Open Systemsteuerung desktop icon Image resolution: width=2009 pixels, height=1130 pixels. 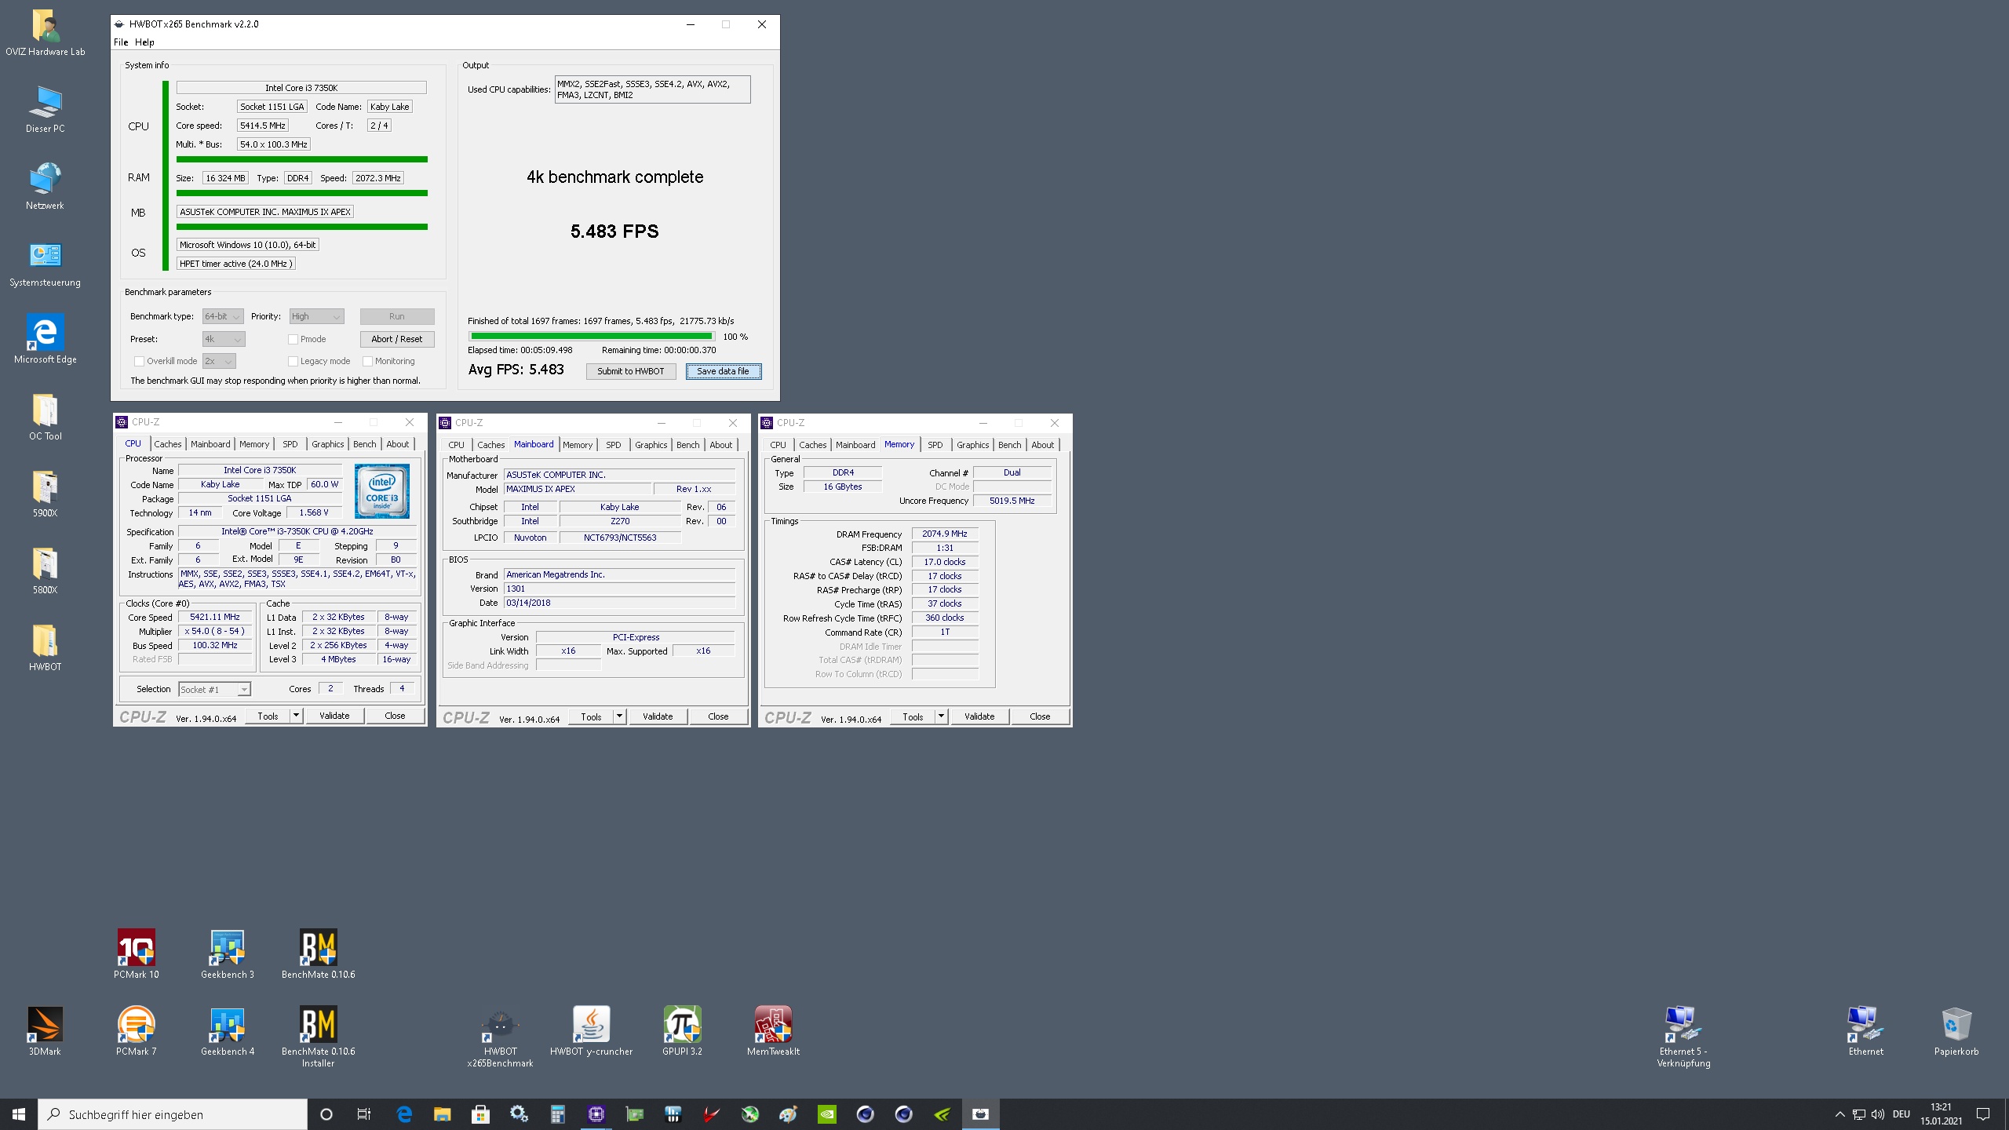click(x=45, y=263)
